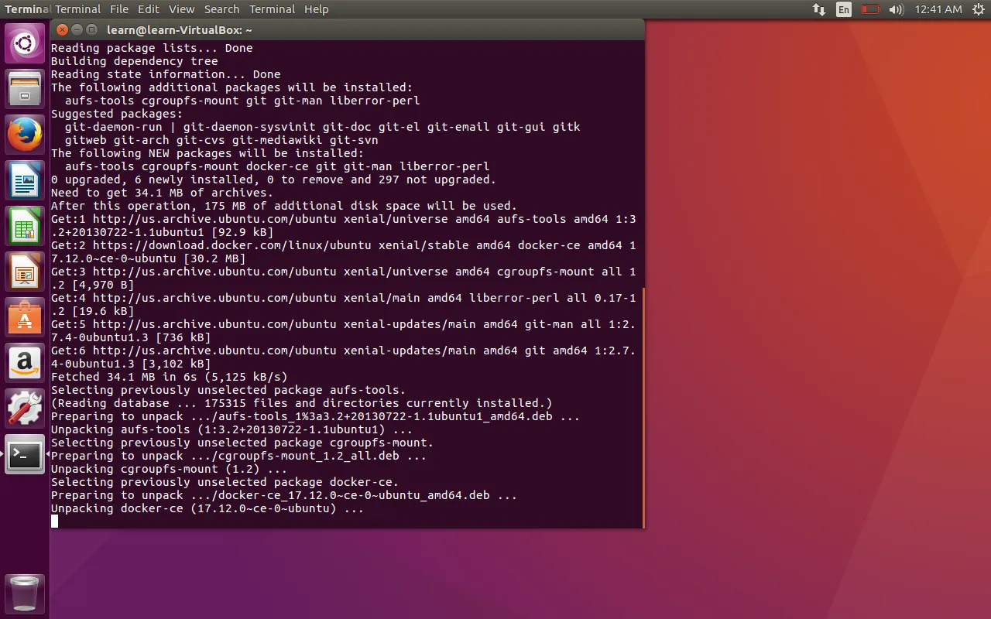Viewport: 991px width, 619px height.
Task: Maximize the terminal window
Action: (x=92, y=29)
